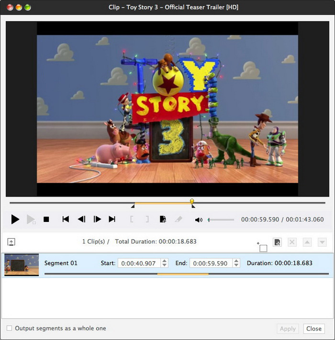
Task: Click the grayed Play Segment button
Action: coord(31,219)
